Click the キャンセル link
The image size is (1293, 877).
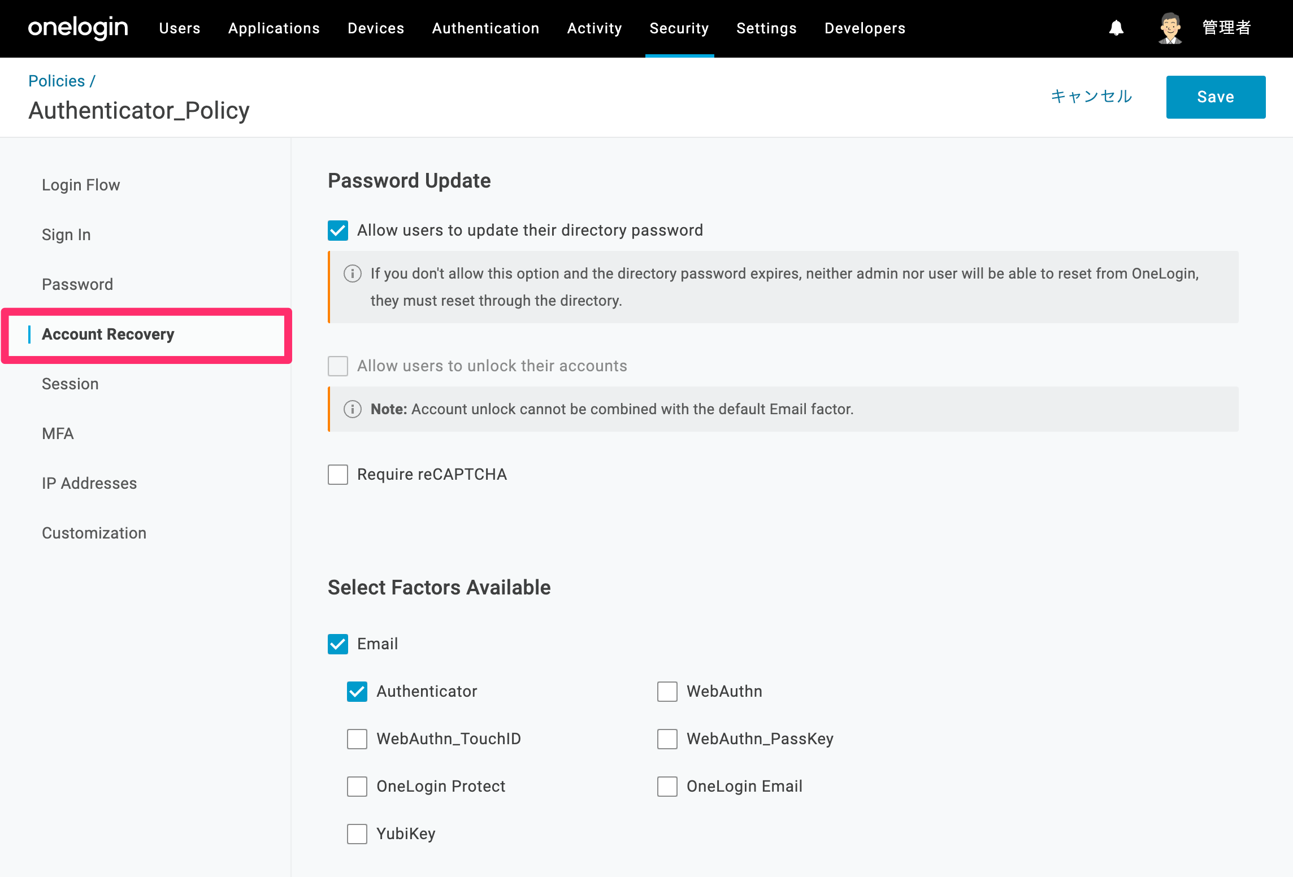click(1091, 97)
